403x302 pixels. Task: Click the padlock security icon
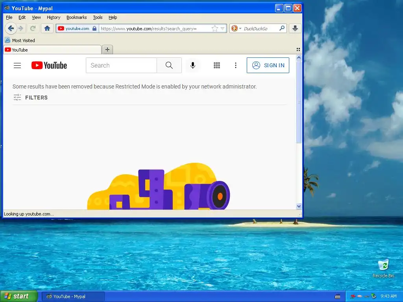pos(94,28)
